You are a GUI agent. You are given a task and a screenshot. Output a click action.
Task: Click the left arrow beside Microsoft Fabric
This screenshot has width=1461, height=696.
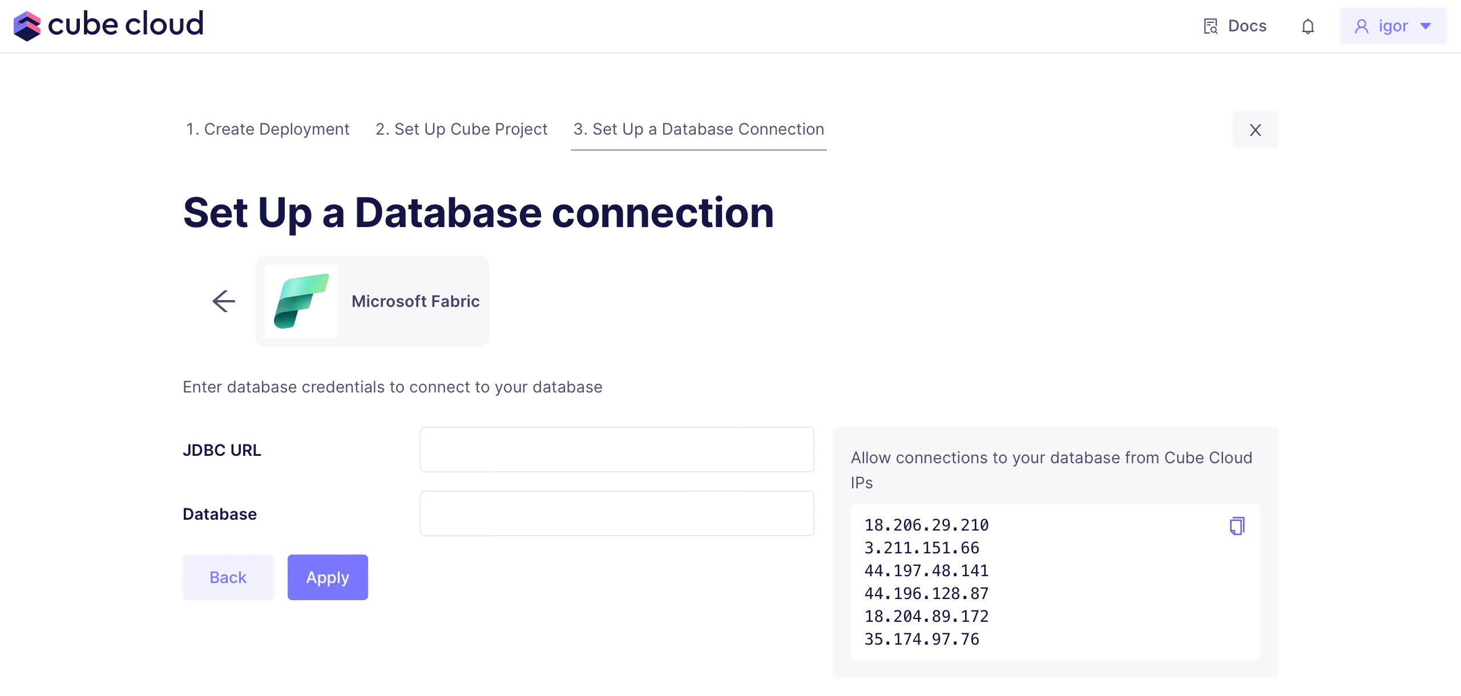(224, 301)
